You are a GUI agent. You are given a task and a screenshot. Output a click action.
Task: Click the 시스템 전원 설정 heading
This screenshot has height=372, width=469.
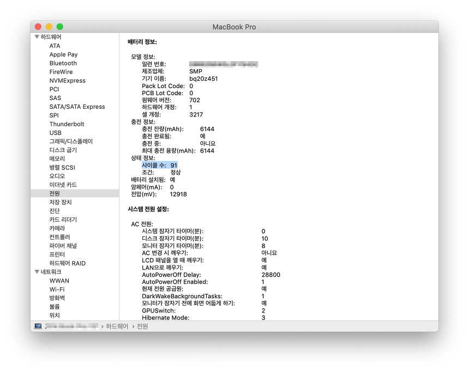click(148, 209)
